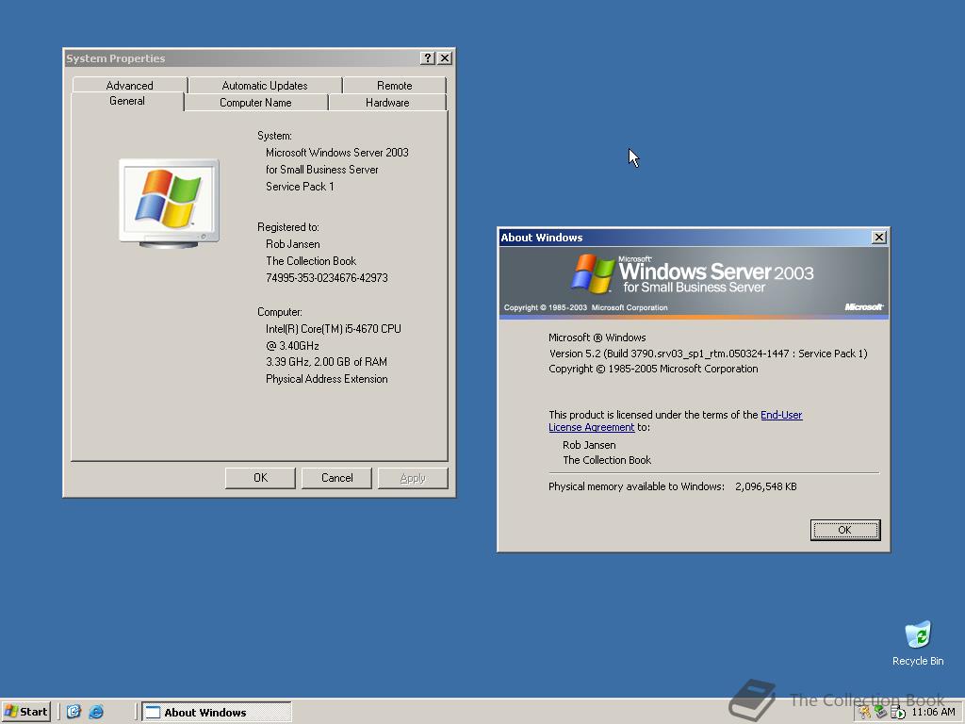The width and height of the screenshot is (965, 724).
Task: Click 'Service Pack 1' in System Properties
Action: click(300, 186)
